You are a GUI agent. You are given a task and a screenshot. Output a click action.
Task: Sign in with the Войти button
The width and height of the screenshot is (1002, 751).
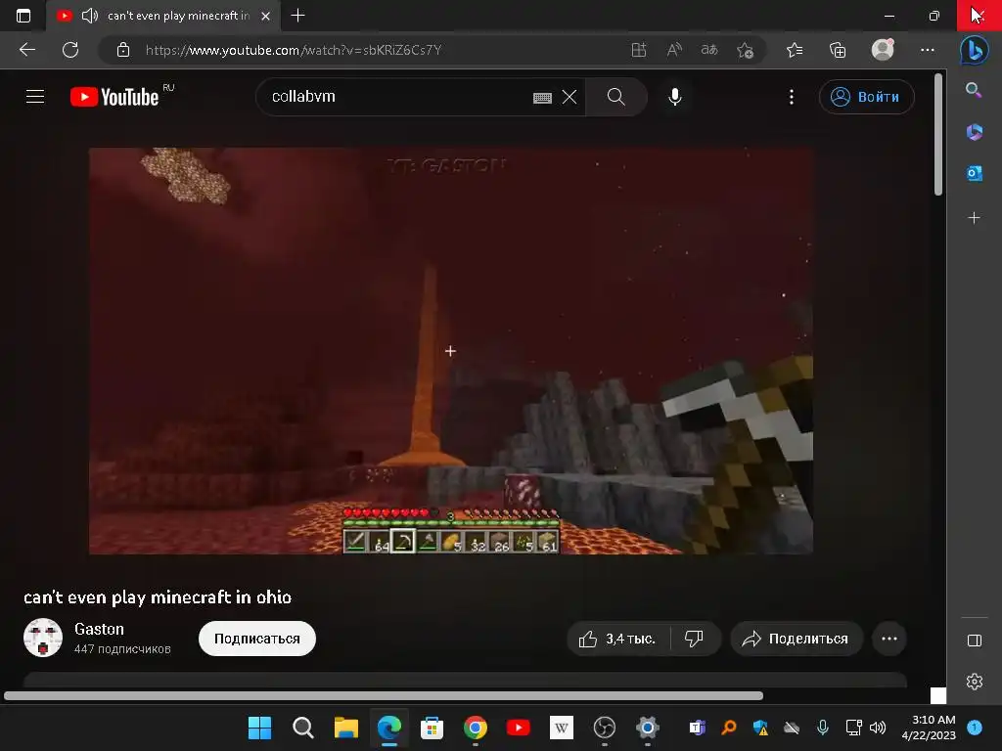click(x=866, y=97)
